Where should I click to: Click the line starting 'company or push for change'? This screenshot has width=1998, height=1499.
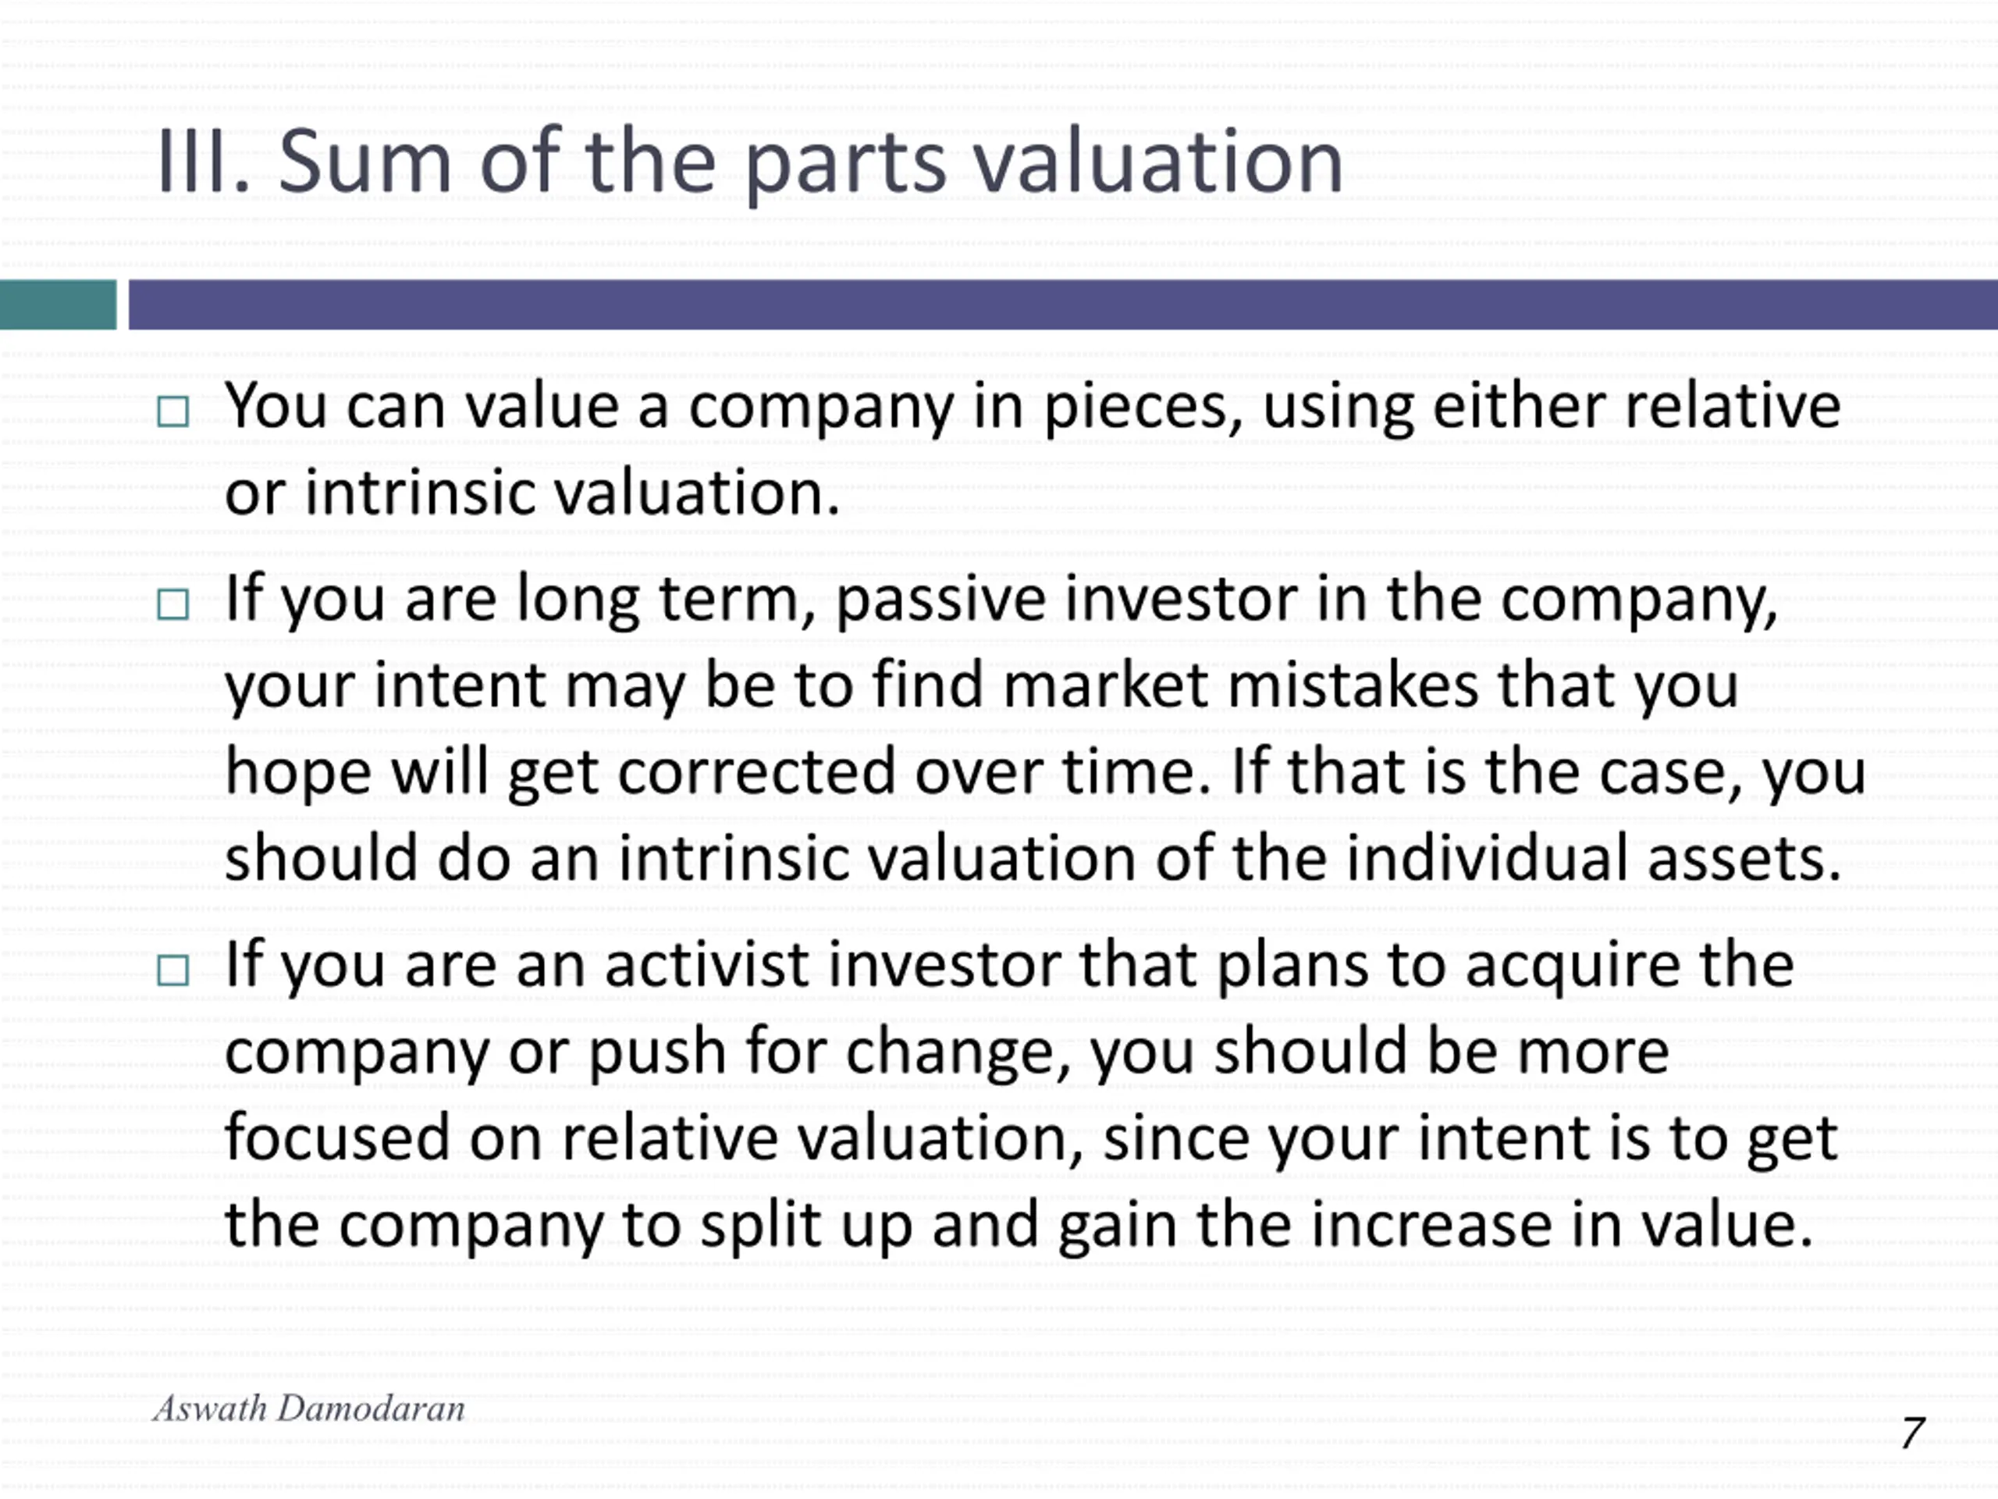pyautogui.click(x=947, y=1053)
